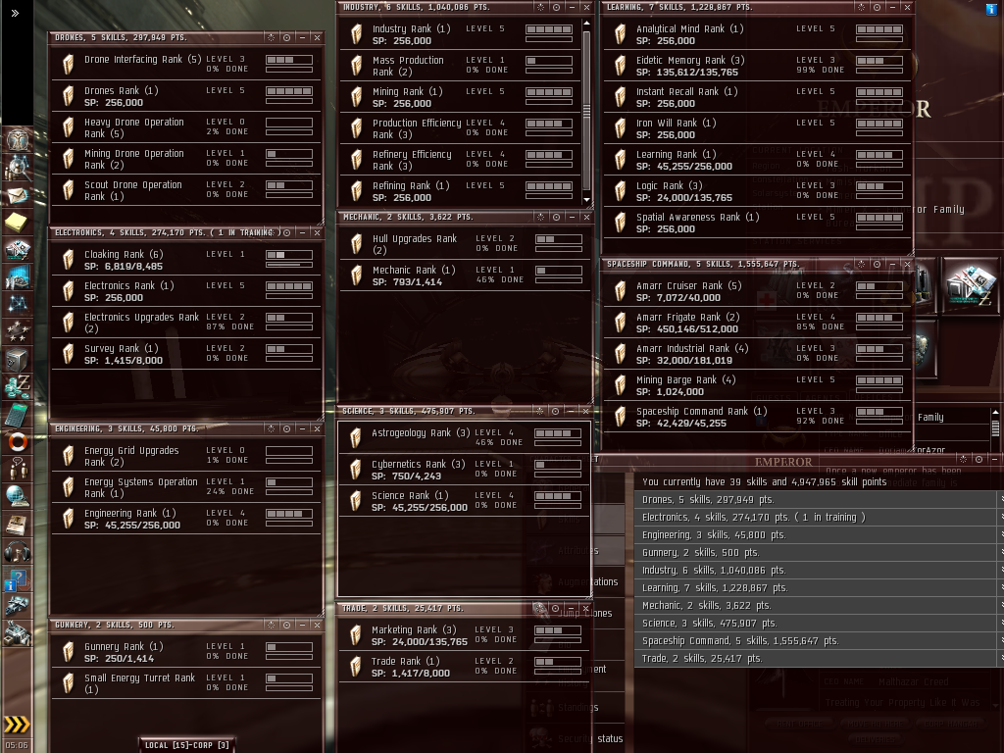Image resolution: width=1004 pixels, height=753 pixels.
Task: Open the question mark Help icon
Action: (17, 579)
